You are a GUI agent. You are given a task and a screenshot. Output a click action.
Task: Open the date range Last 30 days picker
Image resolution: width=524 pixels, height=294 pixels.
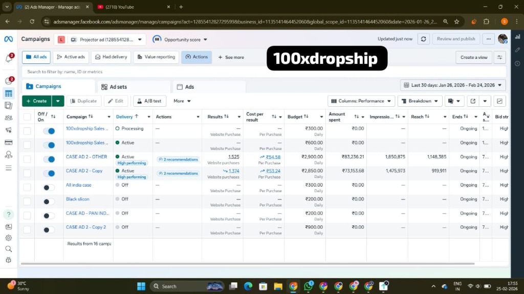[453, 85]
